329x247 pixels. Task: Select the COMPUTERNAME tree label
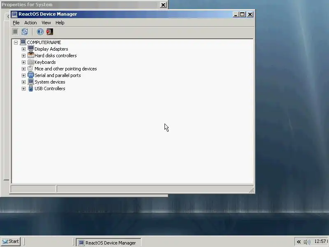click(44, 42)
